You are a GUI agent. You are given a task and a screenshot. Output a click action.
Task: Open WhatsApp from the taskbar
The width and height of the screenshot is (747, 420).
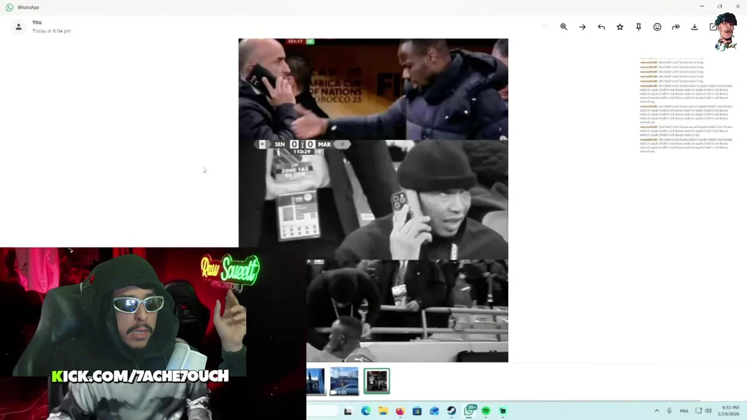(x=469, y=411)
